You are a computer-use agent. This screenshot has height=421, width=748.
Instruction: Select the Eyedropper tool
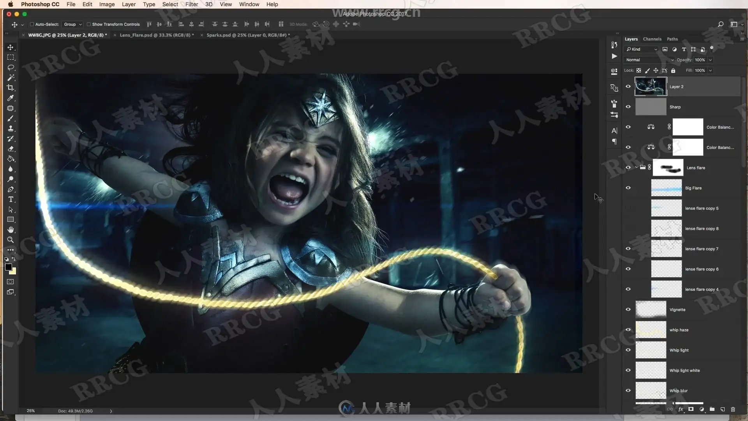click(11, 98)
